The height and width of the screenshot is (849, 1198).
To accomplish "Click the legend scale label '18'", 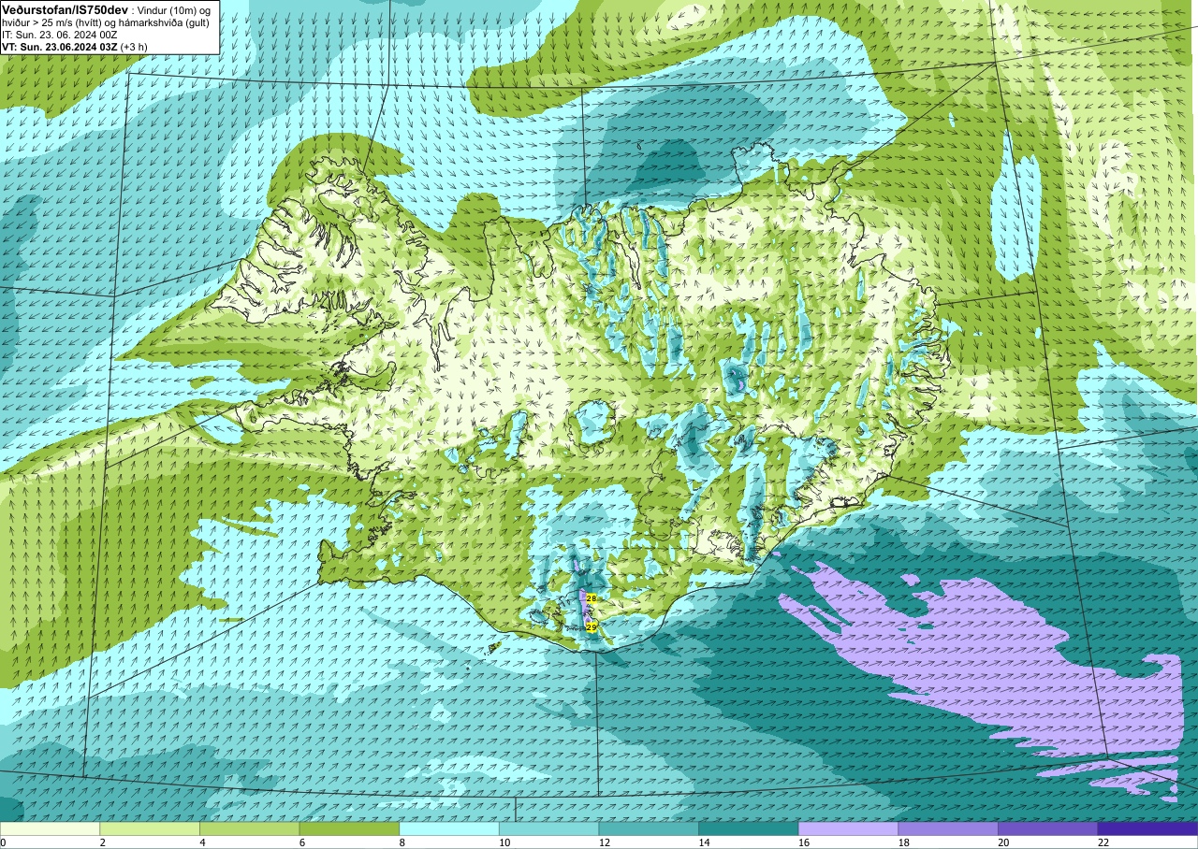I will [904, 842].
